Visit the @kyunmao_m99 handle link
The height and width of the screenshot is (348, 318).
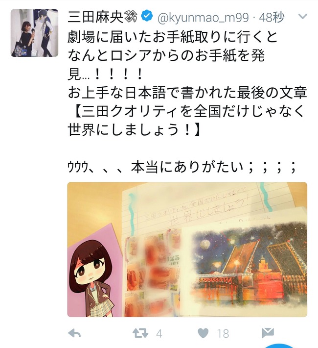203,18
